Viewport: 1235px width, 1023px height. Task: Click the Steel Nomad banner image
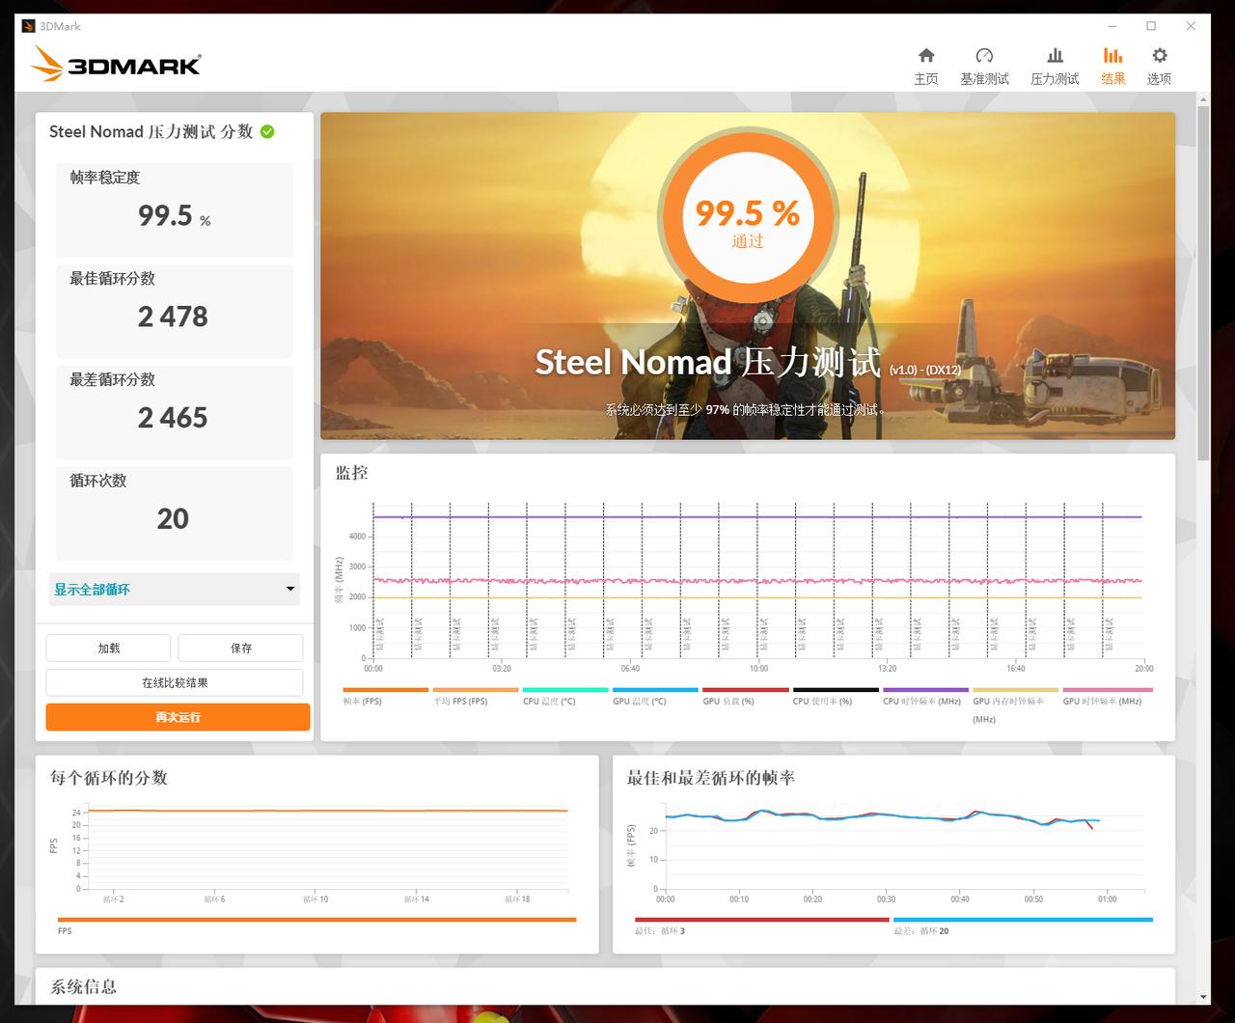748,276
